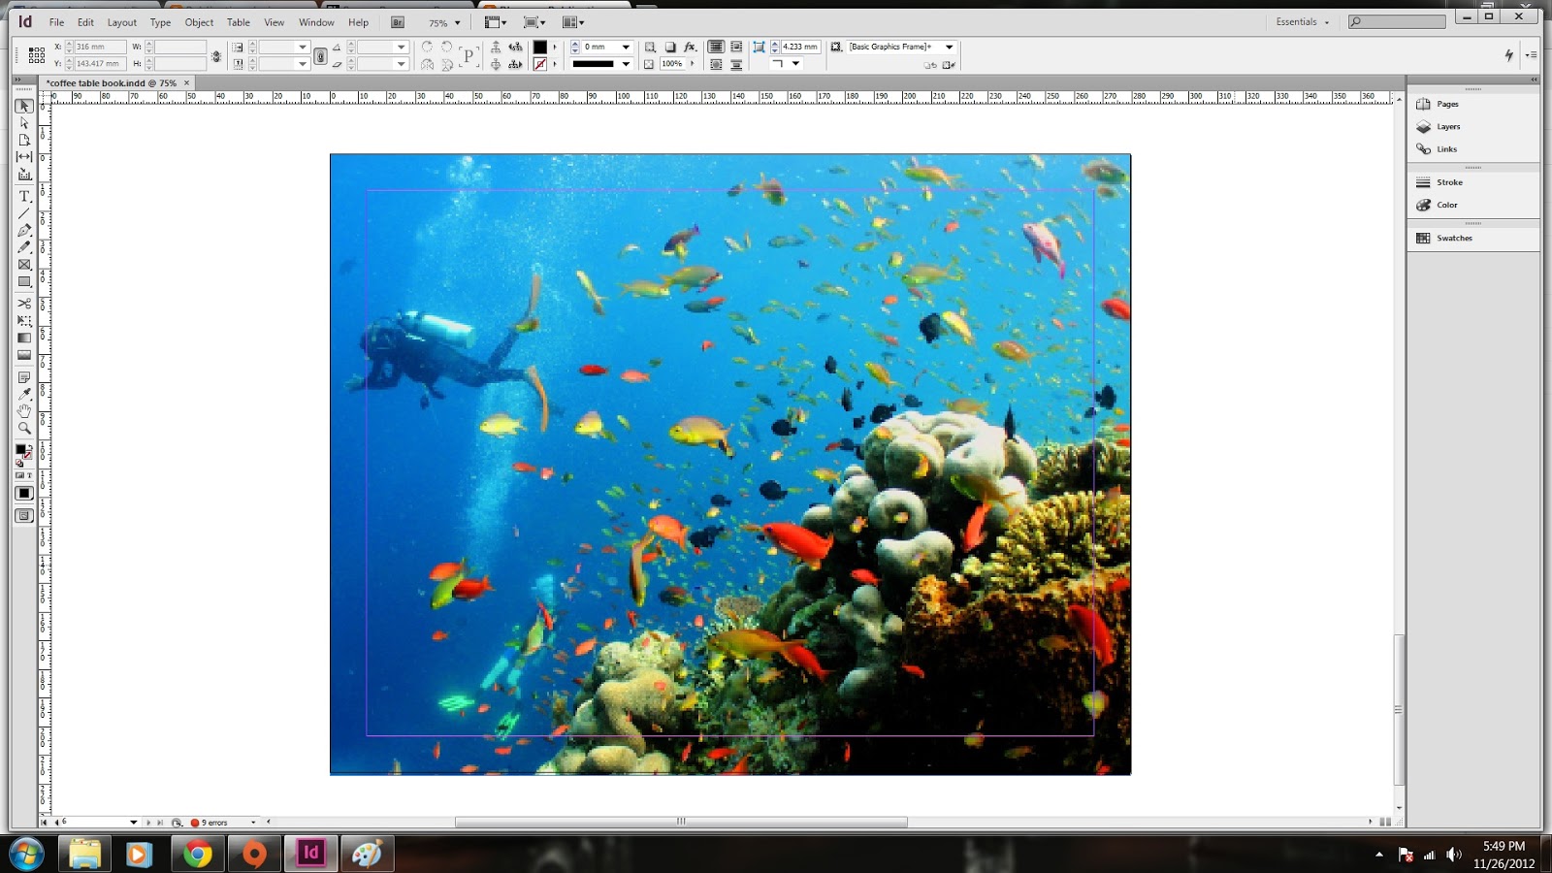
Task: Open the Layout menu
Action: (121, 22)
